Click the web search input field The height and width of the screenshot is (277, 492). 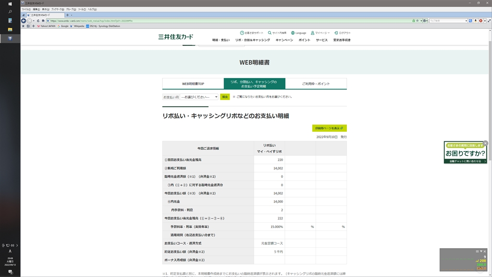pyautogui.click(x=447, y=21)
